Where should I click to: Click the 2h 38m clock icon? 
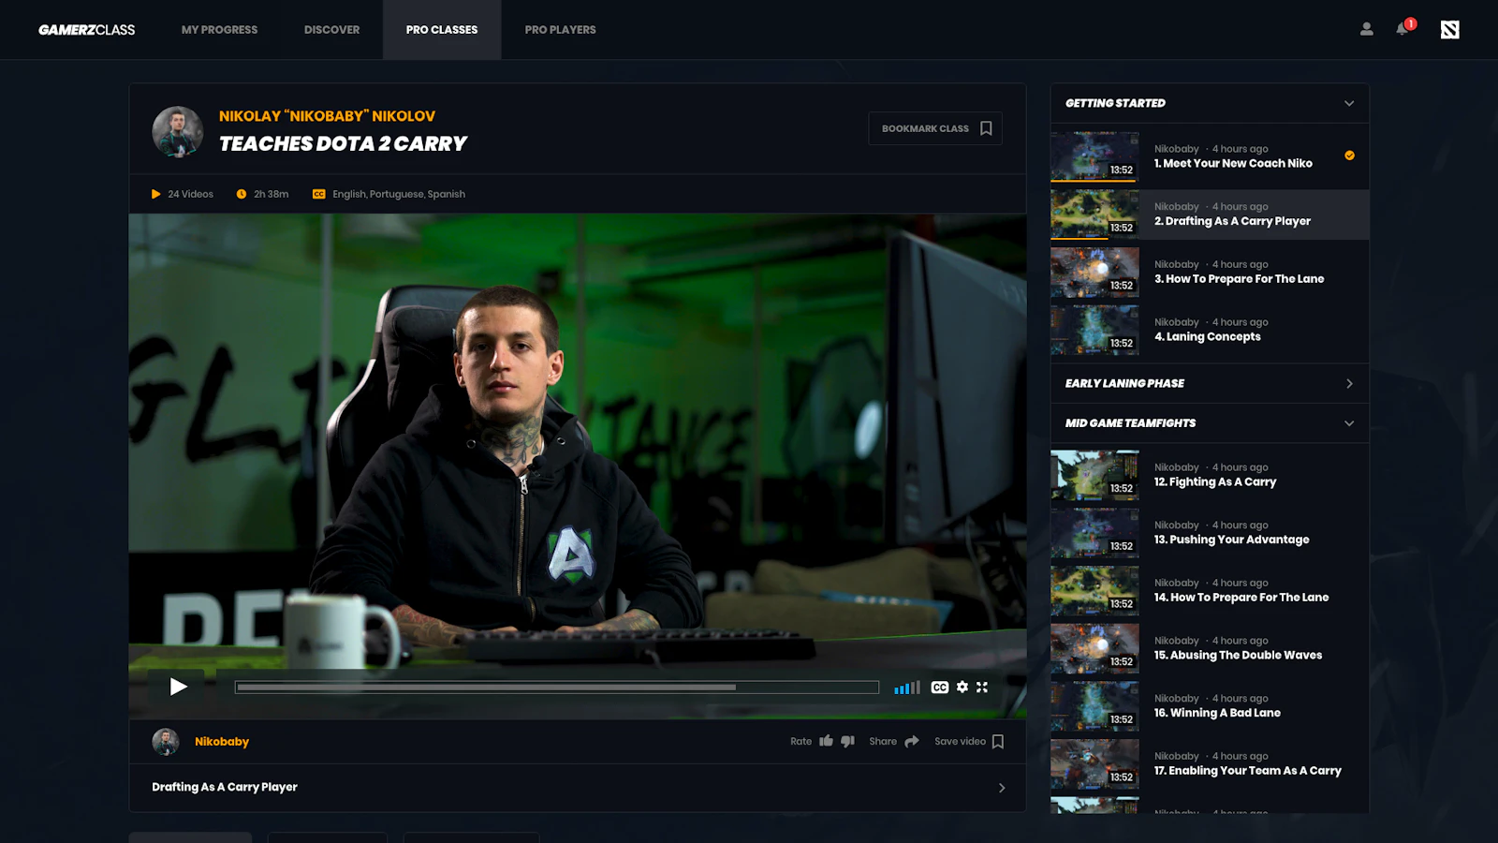pos(242,194)
